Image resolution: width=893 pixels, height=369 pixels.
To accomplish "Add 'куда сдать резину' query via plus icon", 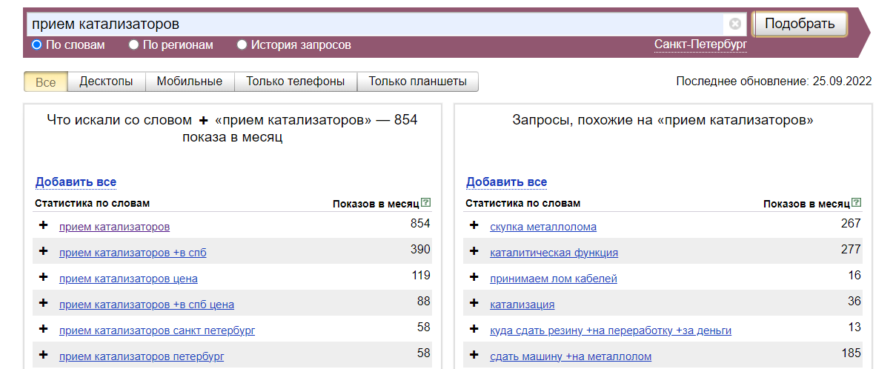I will tap(474, 329).
